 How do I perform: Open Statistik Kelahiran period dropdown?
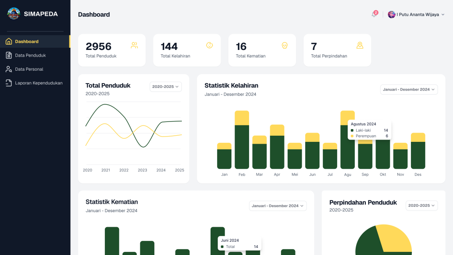pyautogui.click(x=409, y=89)
